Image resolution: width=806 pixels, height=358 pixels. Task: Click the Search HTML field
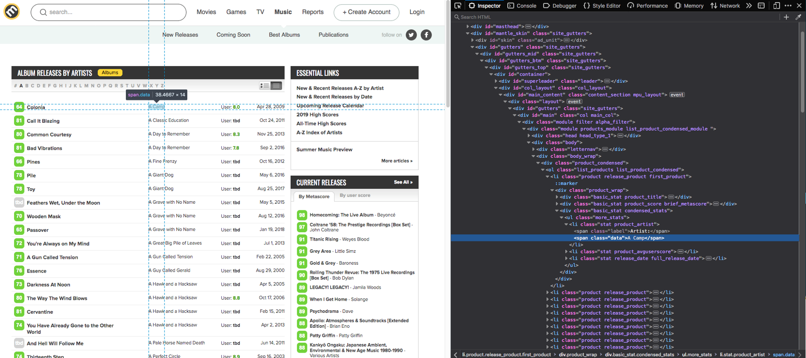616,17
